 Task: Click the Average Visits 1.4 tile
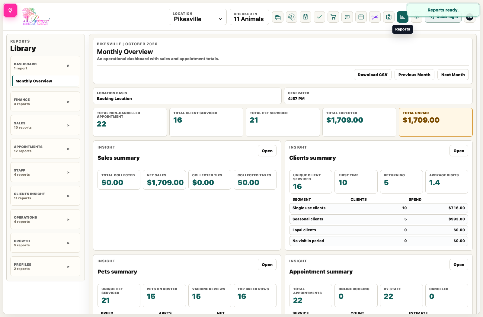[x=447, y=182]
